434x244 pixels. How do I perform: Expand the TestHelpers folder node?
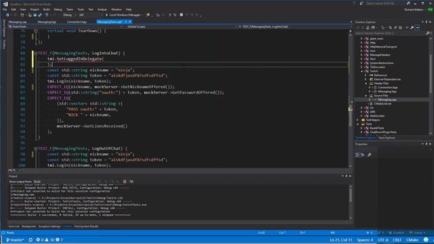click(x=358, y=120)
